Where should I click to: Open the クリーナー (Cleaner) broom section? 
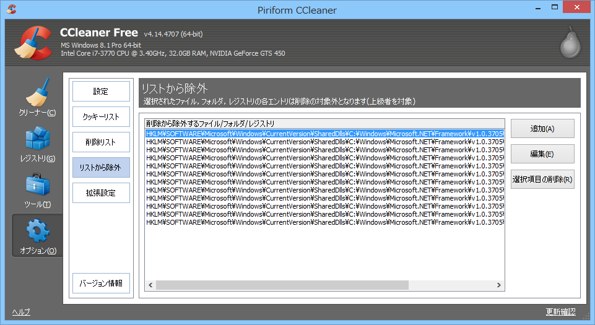pos(37,97)
